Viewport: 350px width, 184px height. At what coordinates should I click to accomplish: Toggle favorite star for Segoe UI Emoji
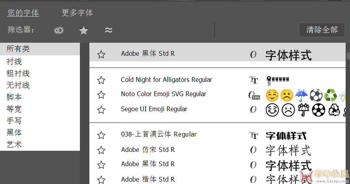click(101, 110)
